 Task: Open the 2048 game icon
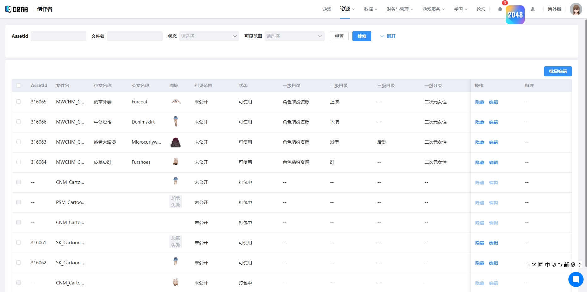point(515,15)
